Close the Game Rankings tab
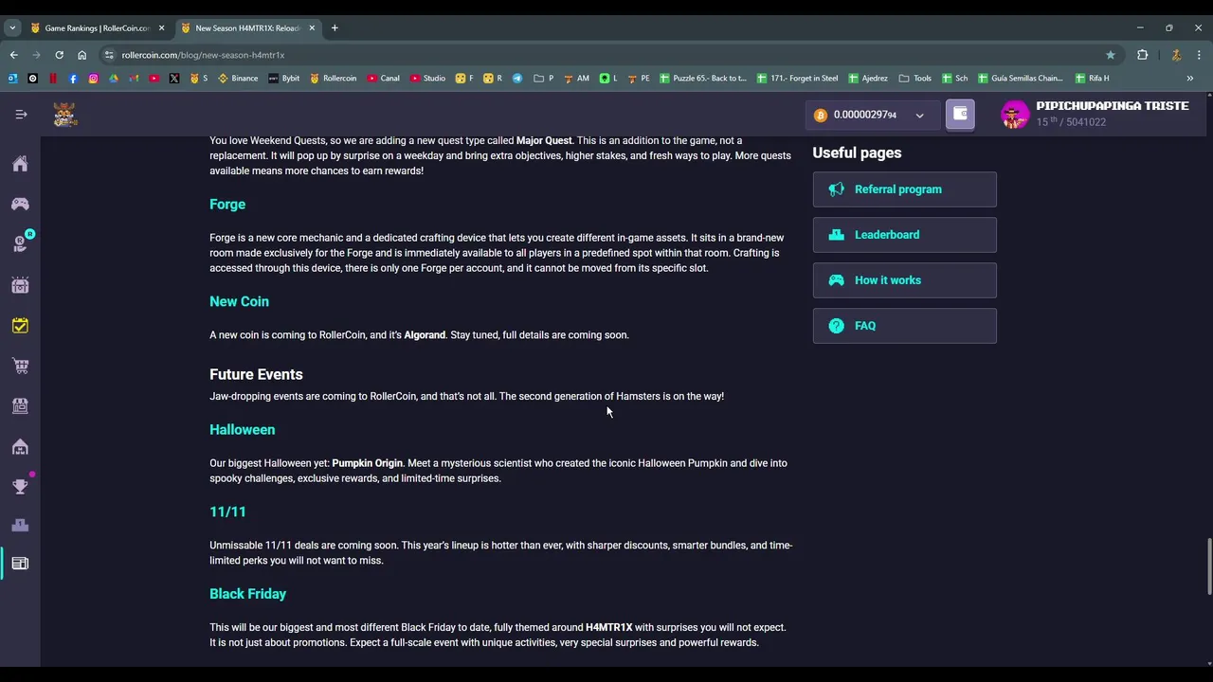 161,28
